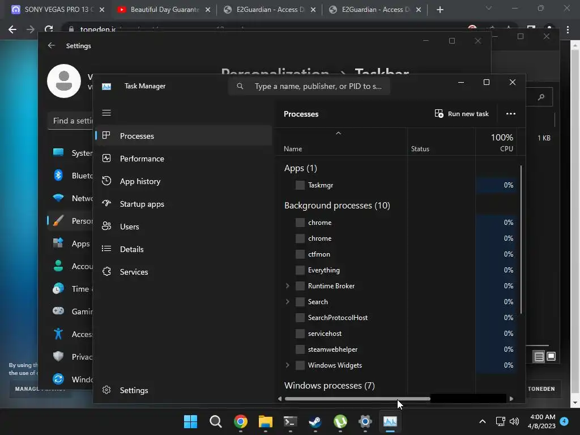Click the Run new task button
Image resolution: width=580 pixels, height=435 pixels.
tap(462, 113)
